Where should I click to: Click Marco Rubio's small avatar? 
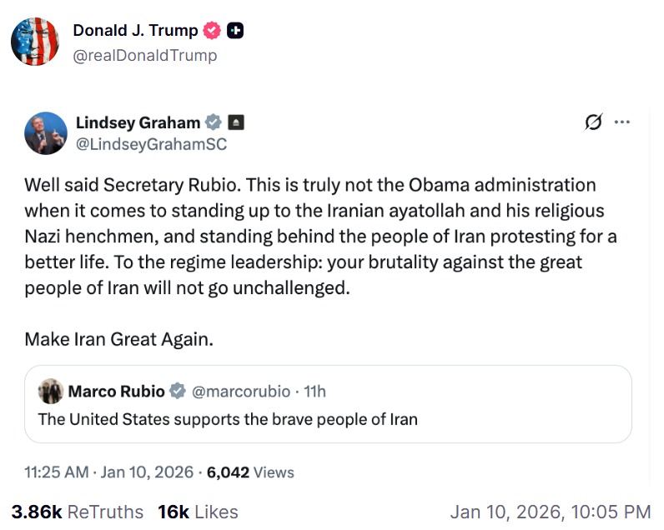(51, 391)
